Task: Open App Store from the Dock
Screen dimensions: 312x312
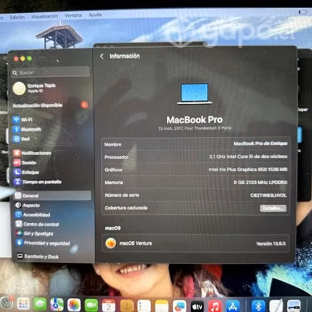Action: 233,306
